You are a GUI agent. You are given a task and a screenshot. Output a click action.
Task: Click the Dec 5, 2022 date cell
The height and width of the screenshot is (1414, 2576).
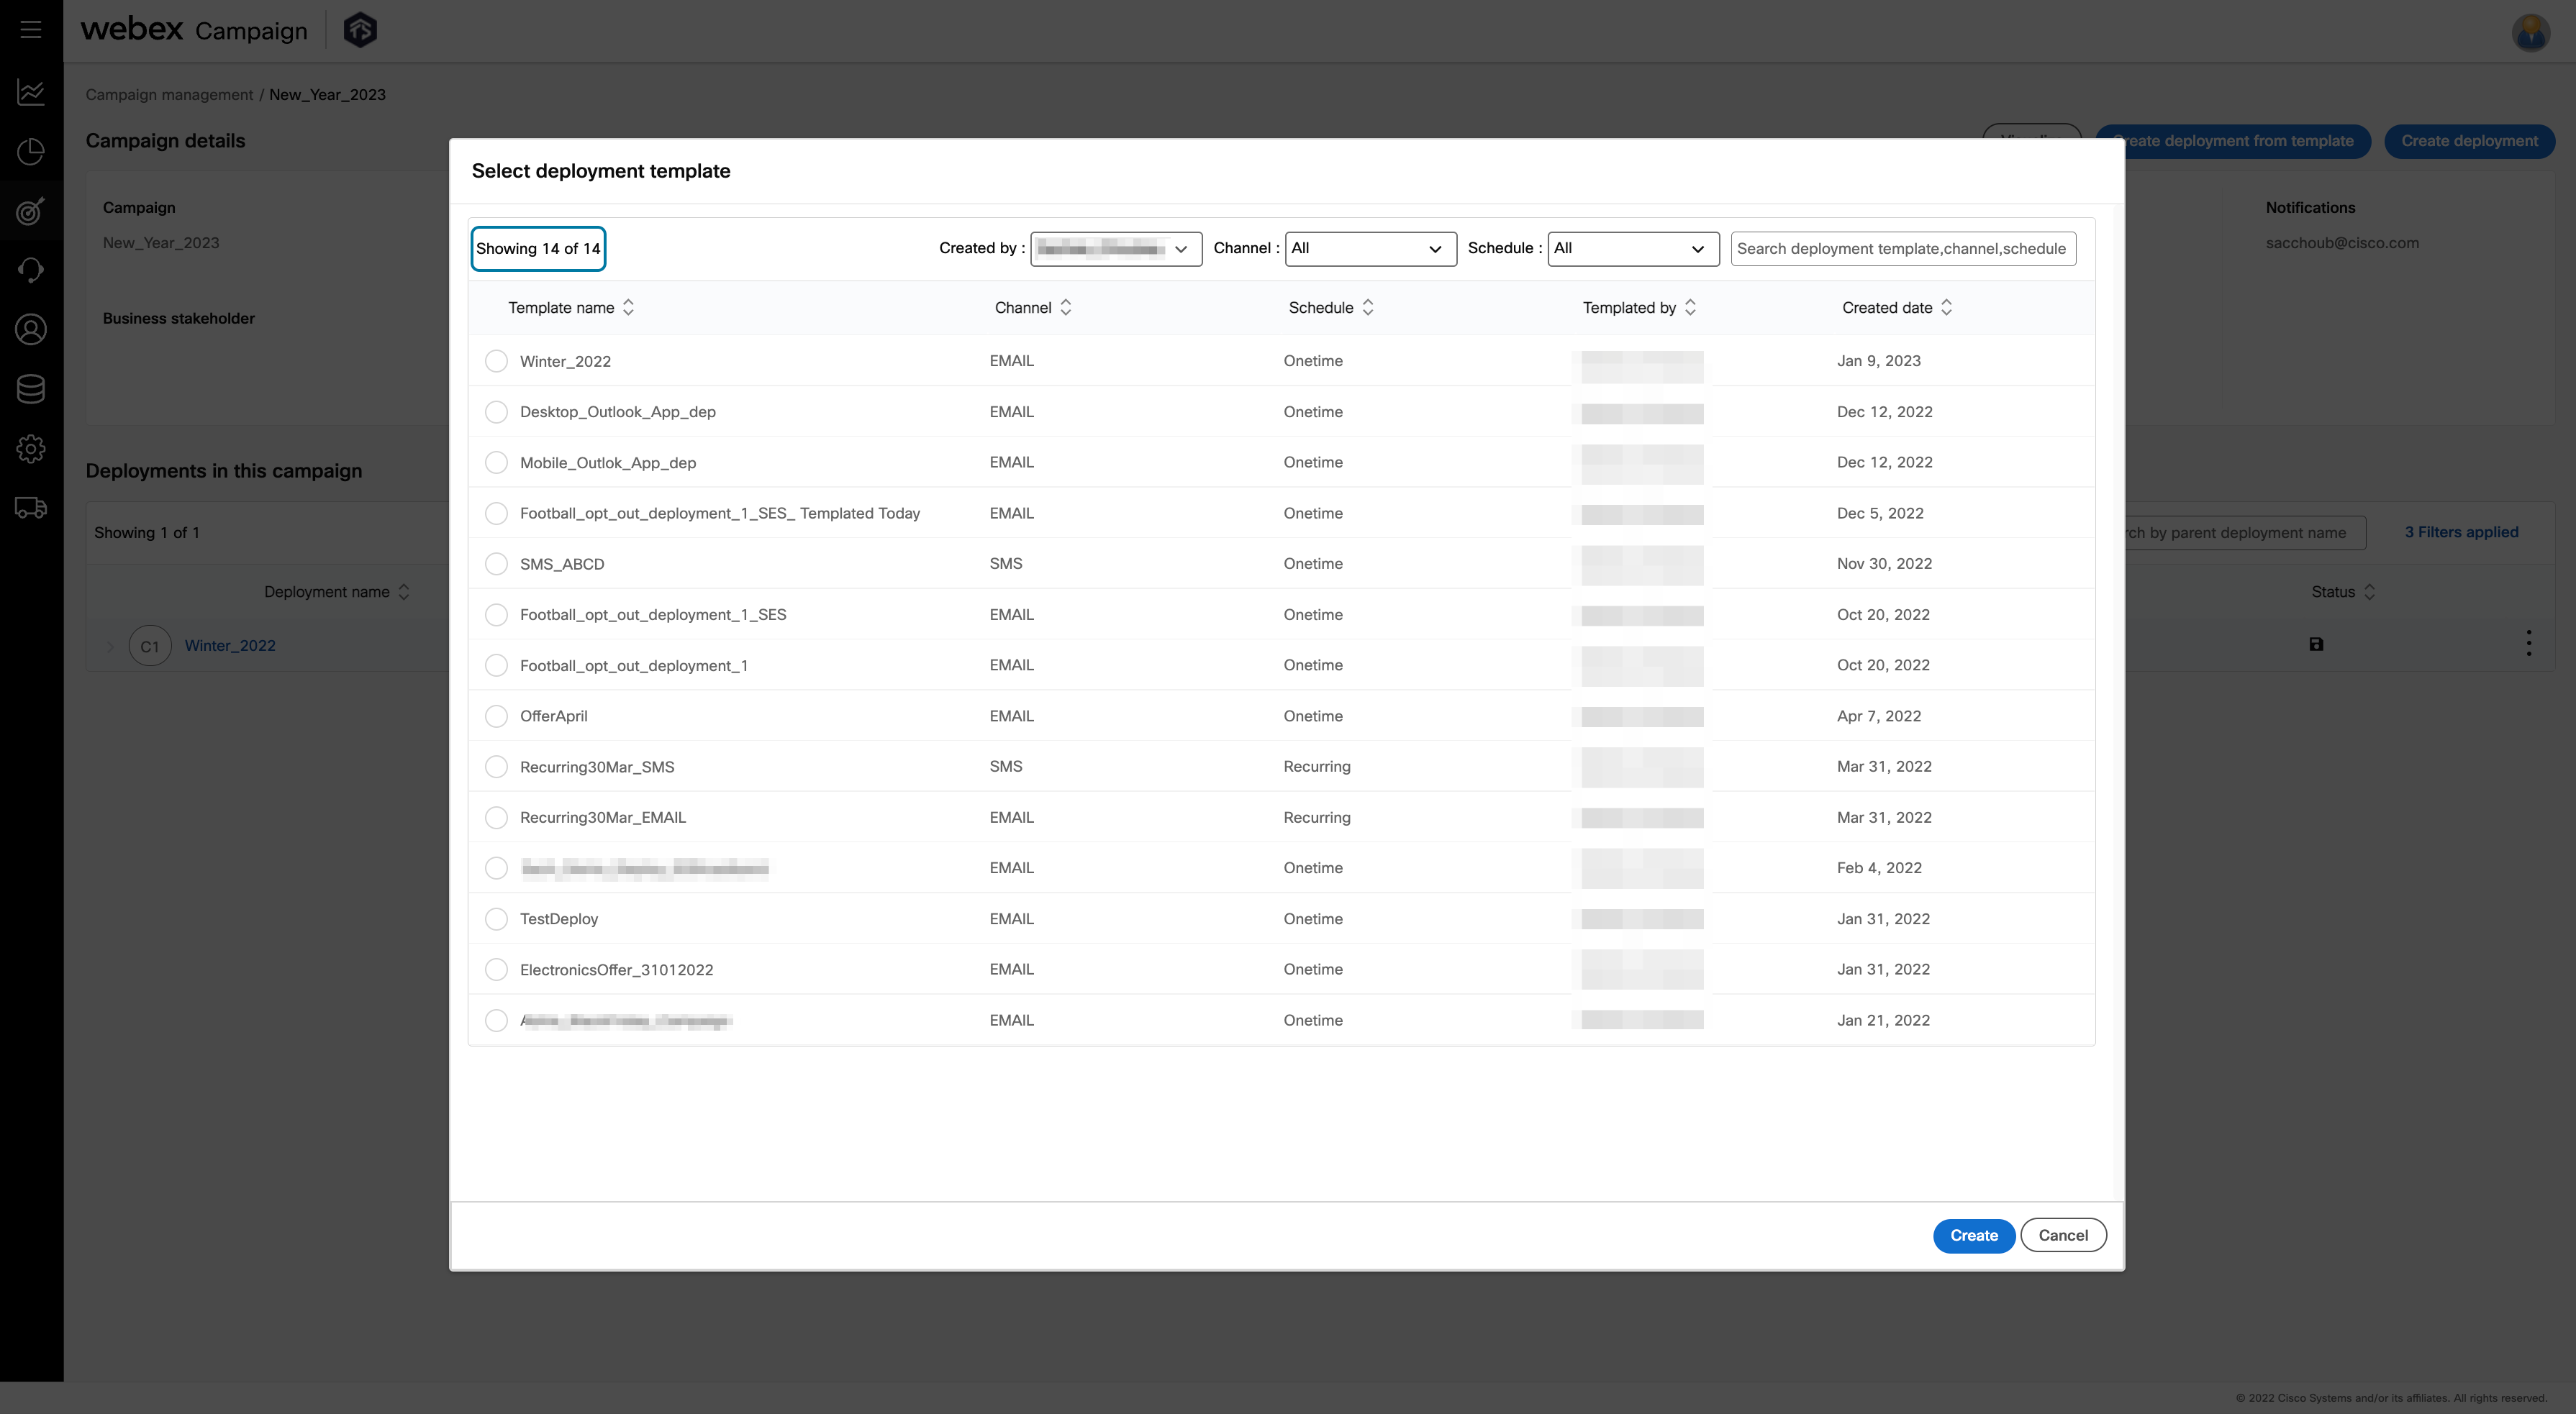1880,514
